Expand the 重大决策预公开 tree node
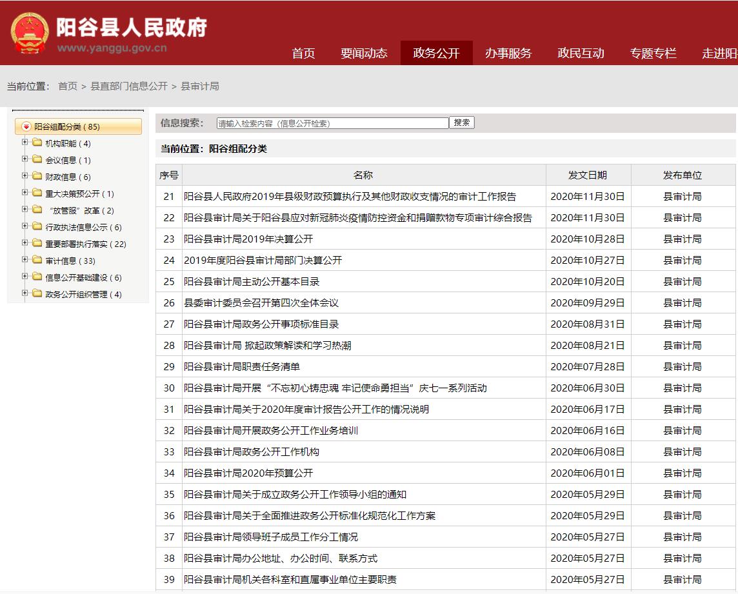 click(25, 192)
